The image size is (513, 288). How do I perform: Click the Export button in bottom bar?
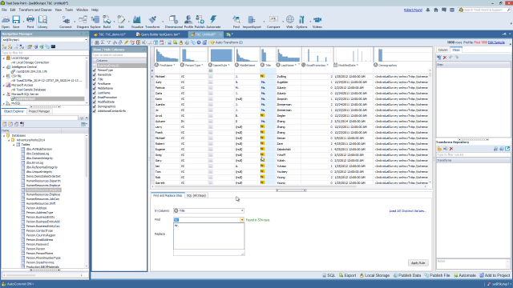[347, 275]
